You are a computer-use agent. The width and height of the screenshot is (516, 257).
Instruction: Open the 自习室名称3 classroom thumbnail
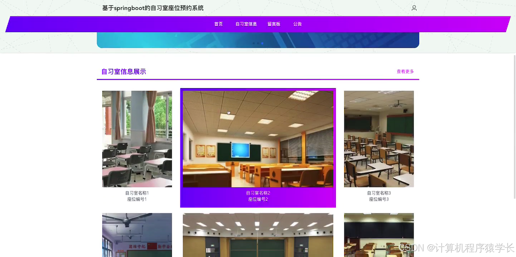click(x=379, y=139)
